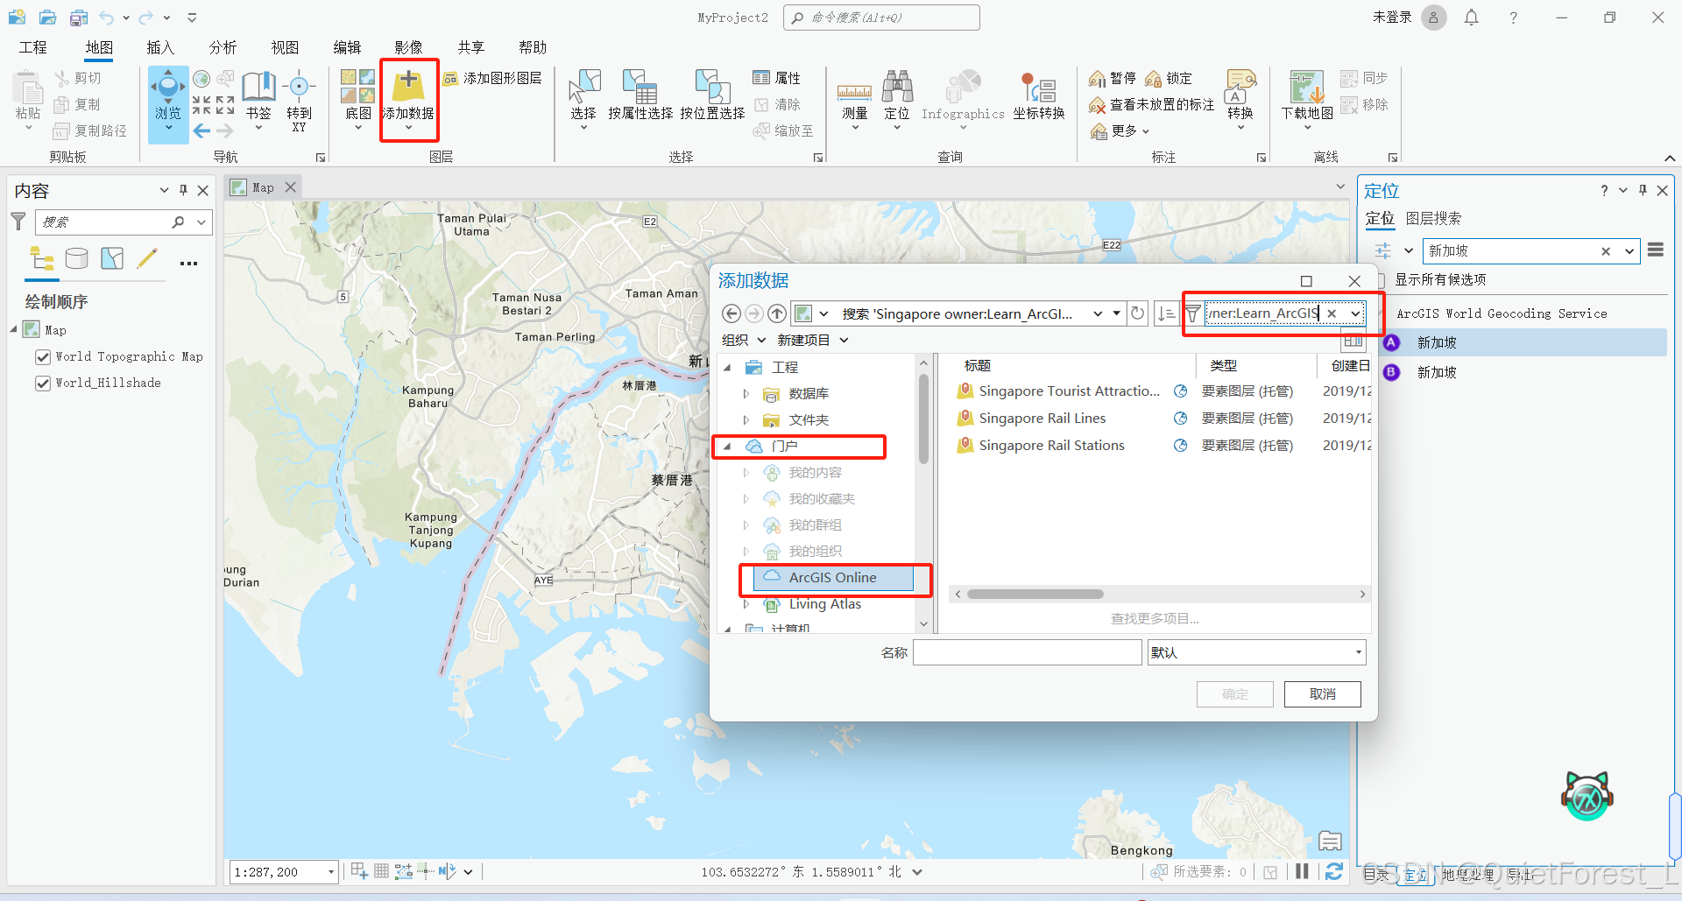The image size is (1682, 901).
Task: Clear the Add Data search filter text
Action: (1332, 313)
